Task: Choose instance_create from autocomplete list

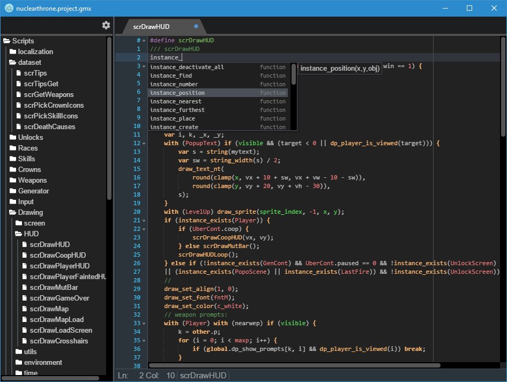Action: pyautogui.click(x=218, y=126)
